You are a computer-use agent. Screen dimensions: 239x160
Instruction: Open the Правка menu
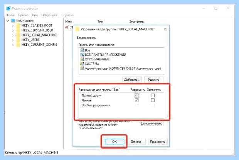[x=23, y=15]
